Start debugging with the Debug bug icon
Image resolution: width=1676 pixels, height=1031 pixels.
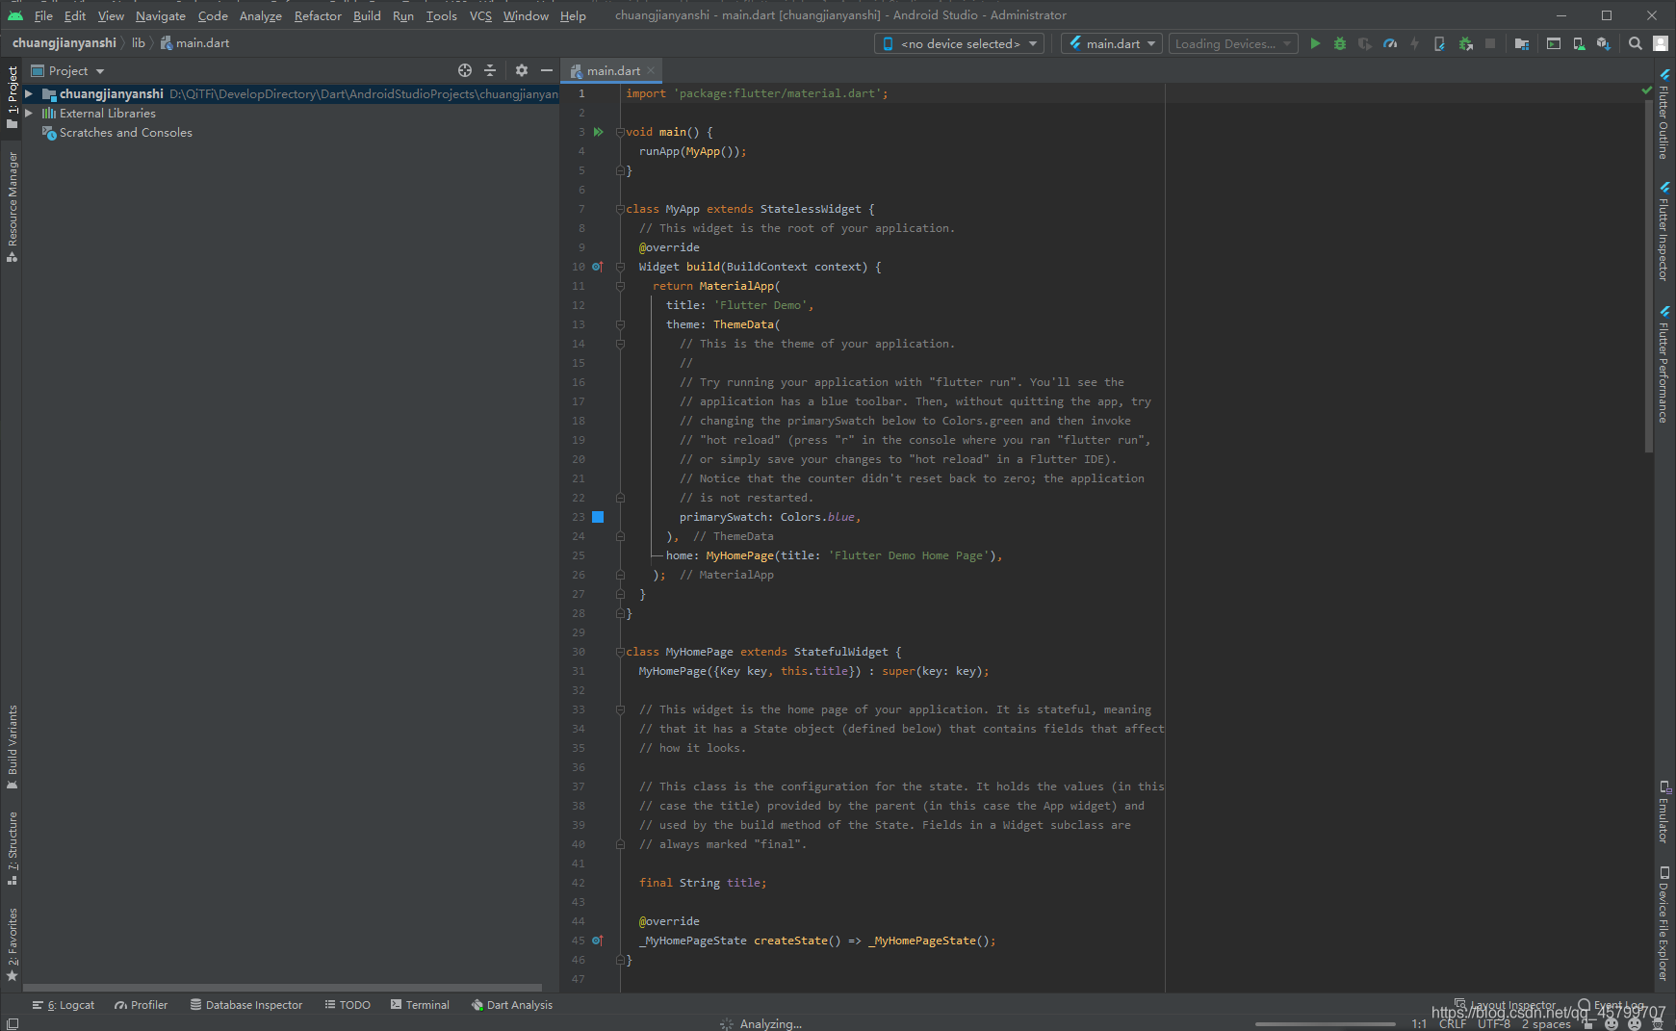point(1340,43)
